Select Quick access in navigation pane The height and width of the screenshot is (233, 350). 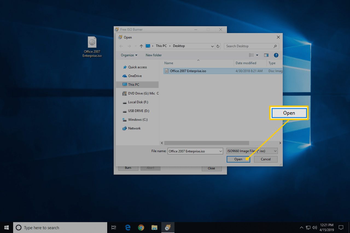[x=137, y=67]
